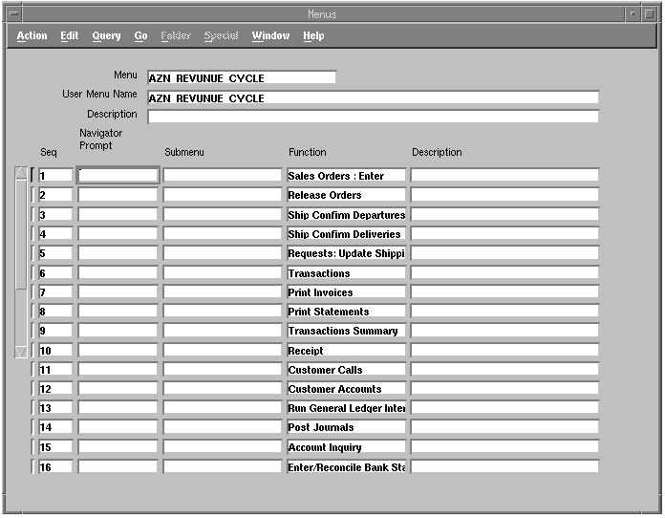
Task: Click the Seq field containing 1
Action: pyautogui.click(x=55, y=175)
